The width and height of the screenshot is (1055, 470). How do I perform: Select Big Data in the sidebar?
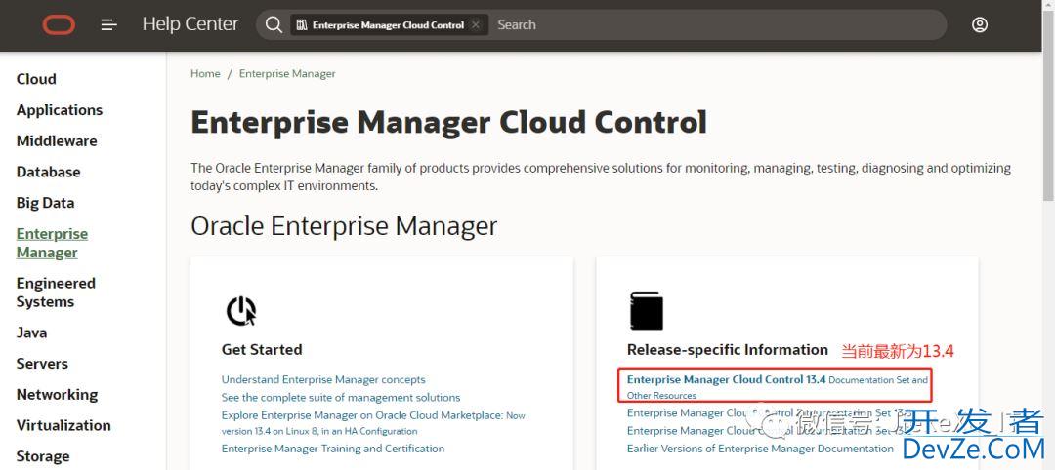point(45,203)
